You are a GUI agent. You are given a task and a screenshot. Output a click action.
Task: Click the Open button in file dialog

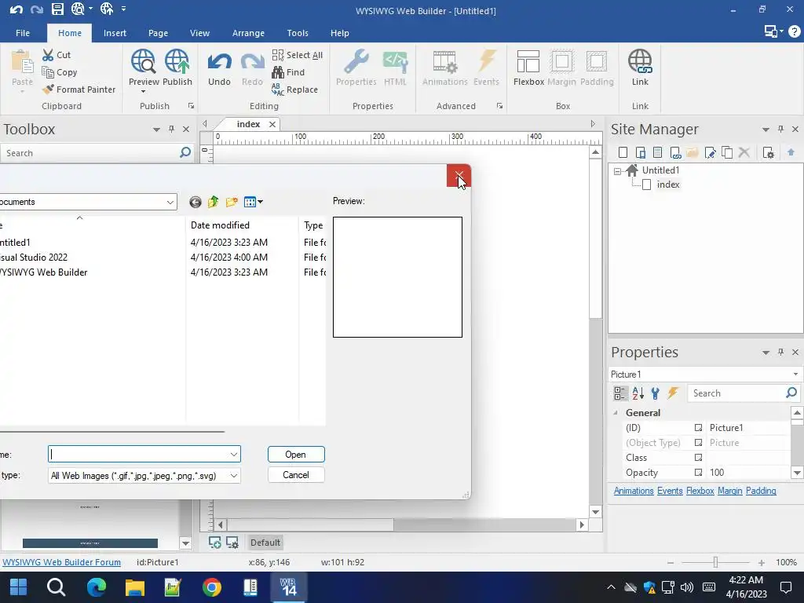point(296,455)
